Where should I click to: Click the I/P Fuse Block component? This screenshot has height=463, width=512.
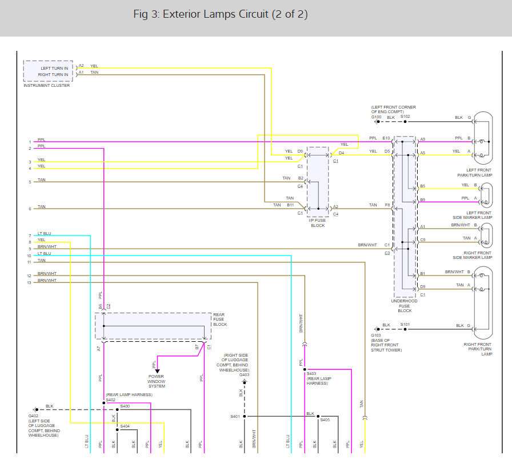[x=318, y=182]
